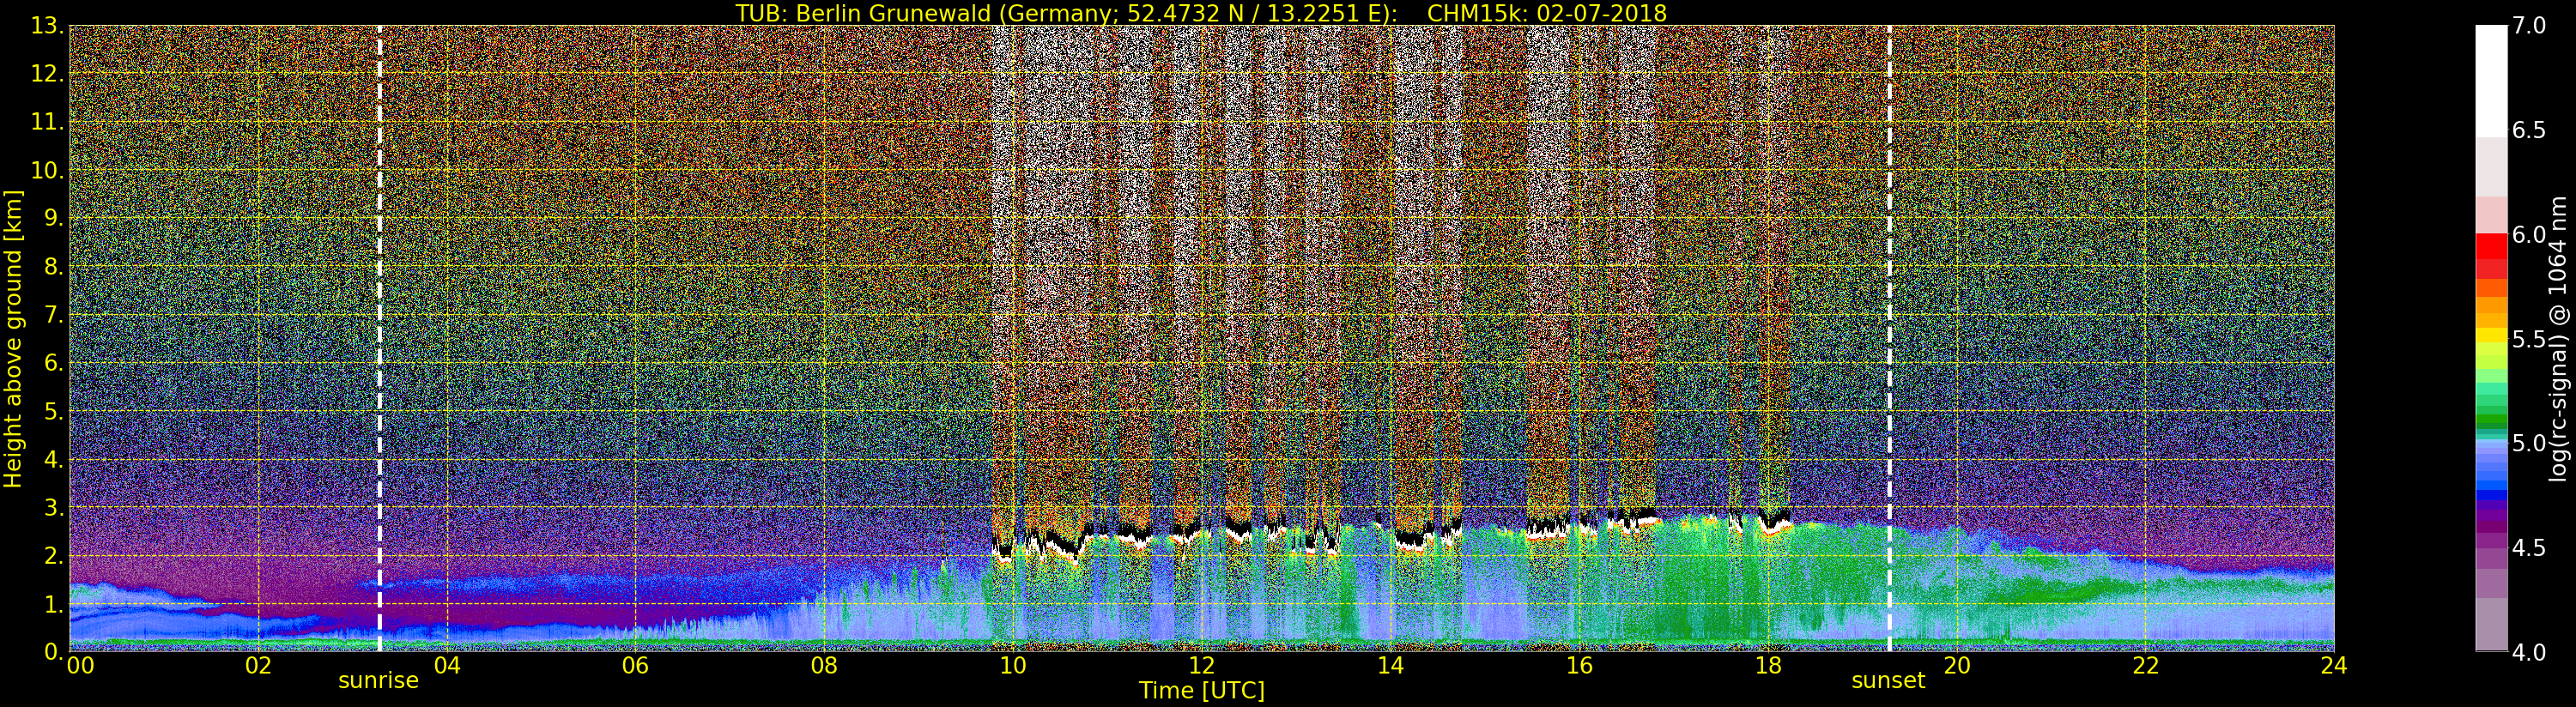Click the time tick label '16'
Screen dimensions: 2576x707
point(1579,665)
